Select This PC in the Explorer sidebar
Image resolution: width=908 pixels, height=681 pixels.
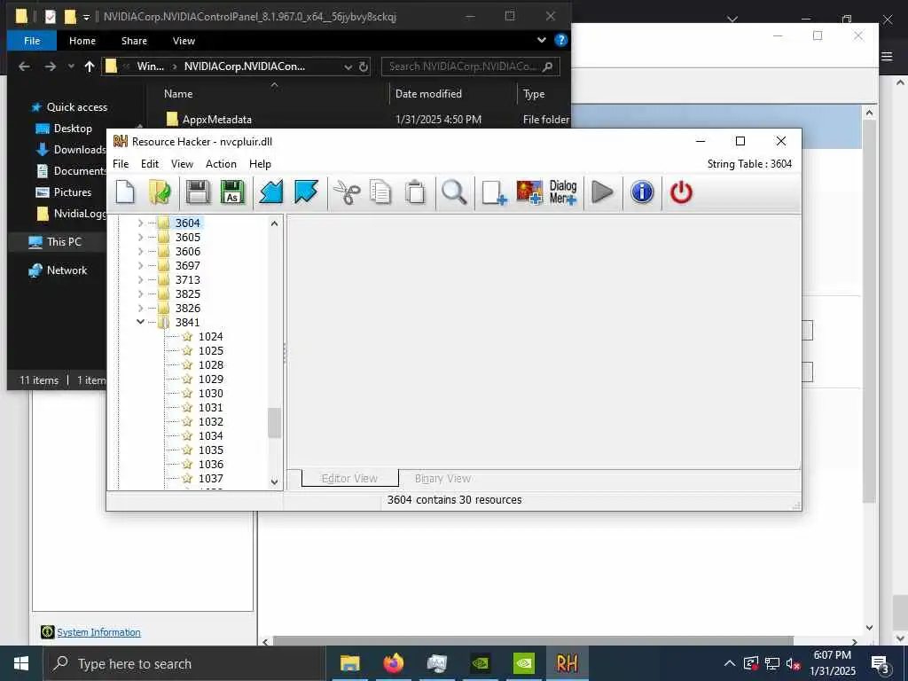pyautogui.click(x=64, y=241)
